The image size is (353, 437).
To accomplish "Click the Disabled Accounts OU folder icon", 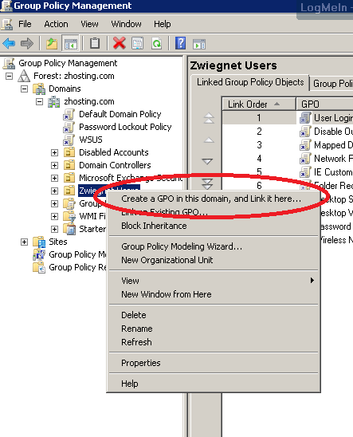I will pyautogui.click(x=69, y=152).
